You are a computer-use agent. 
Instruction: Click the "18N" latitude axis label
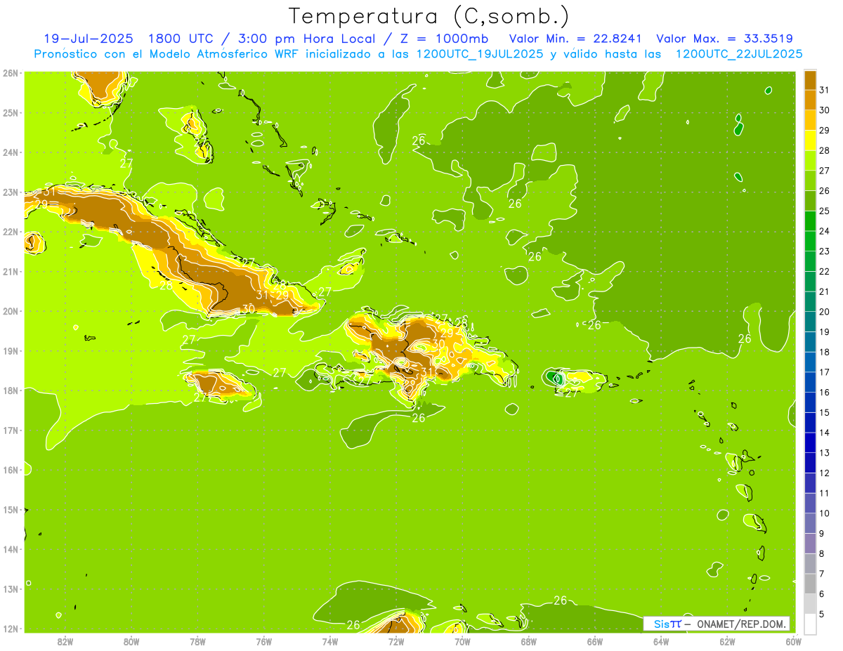(x=11, y=390)
